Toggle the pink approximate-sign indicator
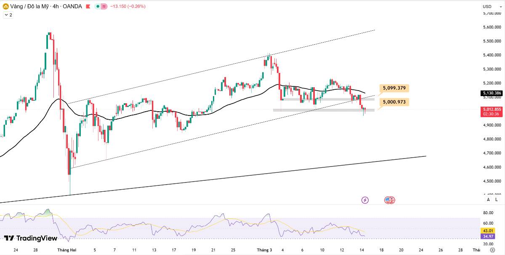Viewport: 505px width, 255px height. (x=104, y=6)
